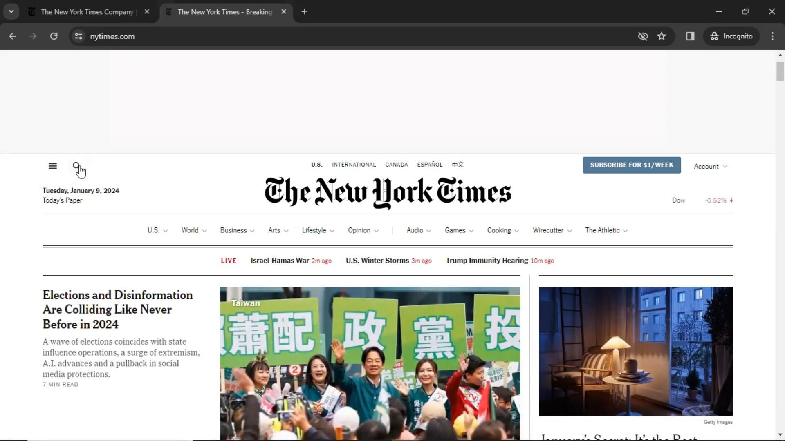
Task: Expand The Athletic section menu
Action: coord(606,230)
